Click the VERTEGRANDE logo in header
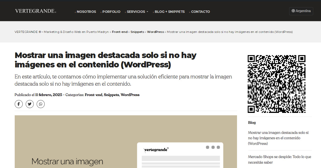The image size is (321, 168). (x=35, y=11)
